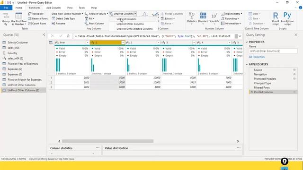Open the Rounding dropdown
Screen dimensions: 303x170
pos(230,18)
